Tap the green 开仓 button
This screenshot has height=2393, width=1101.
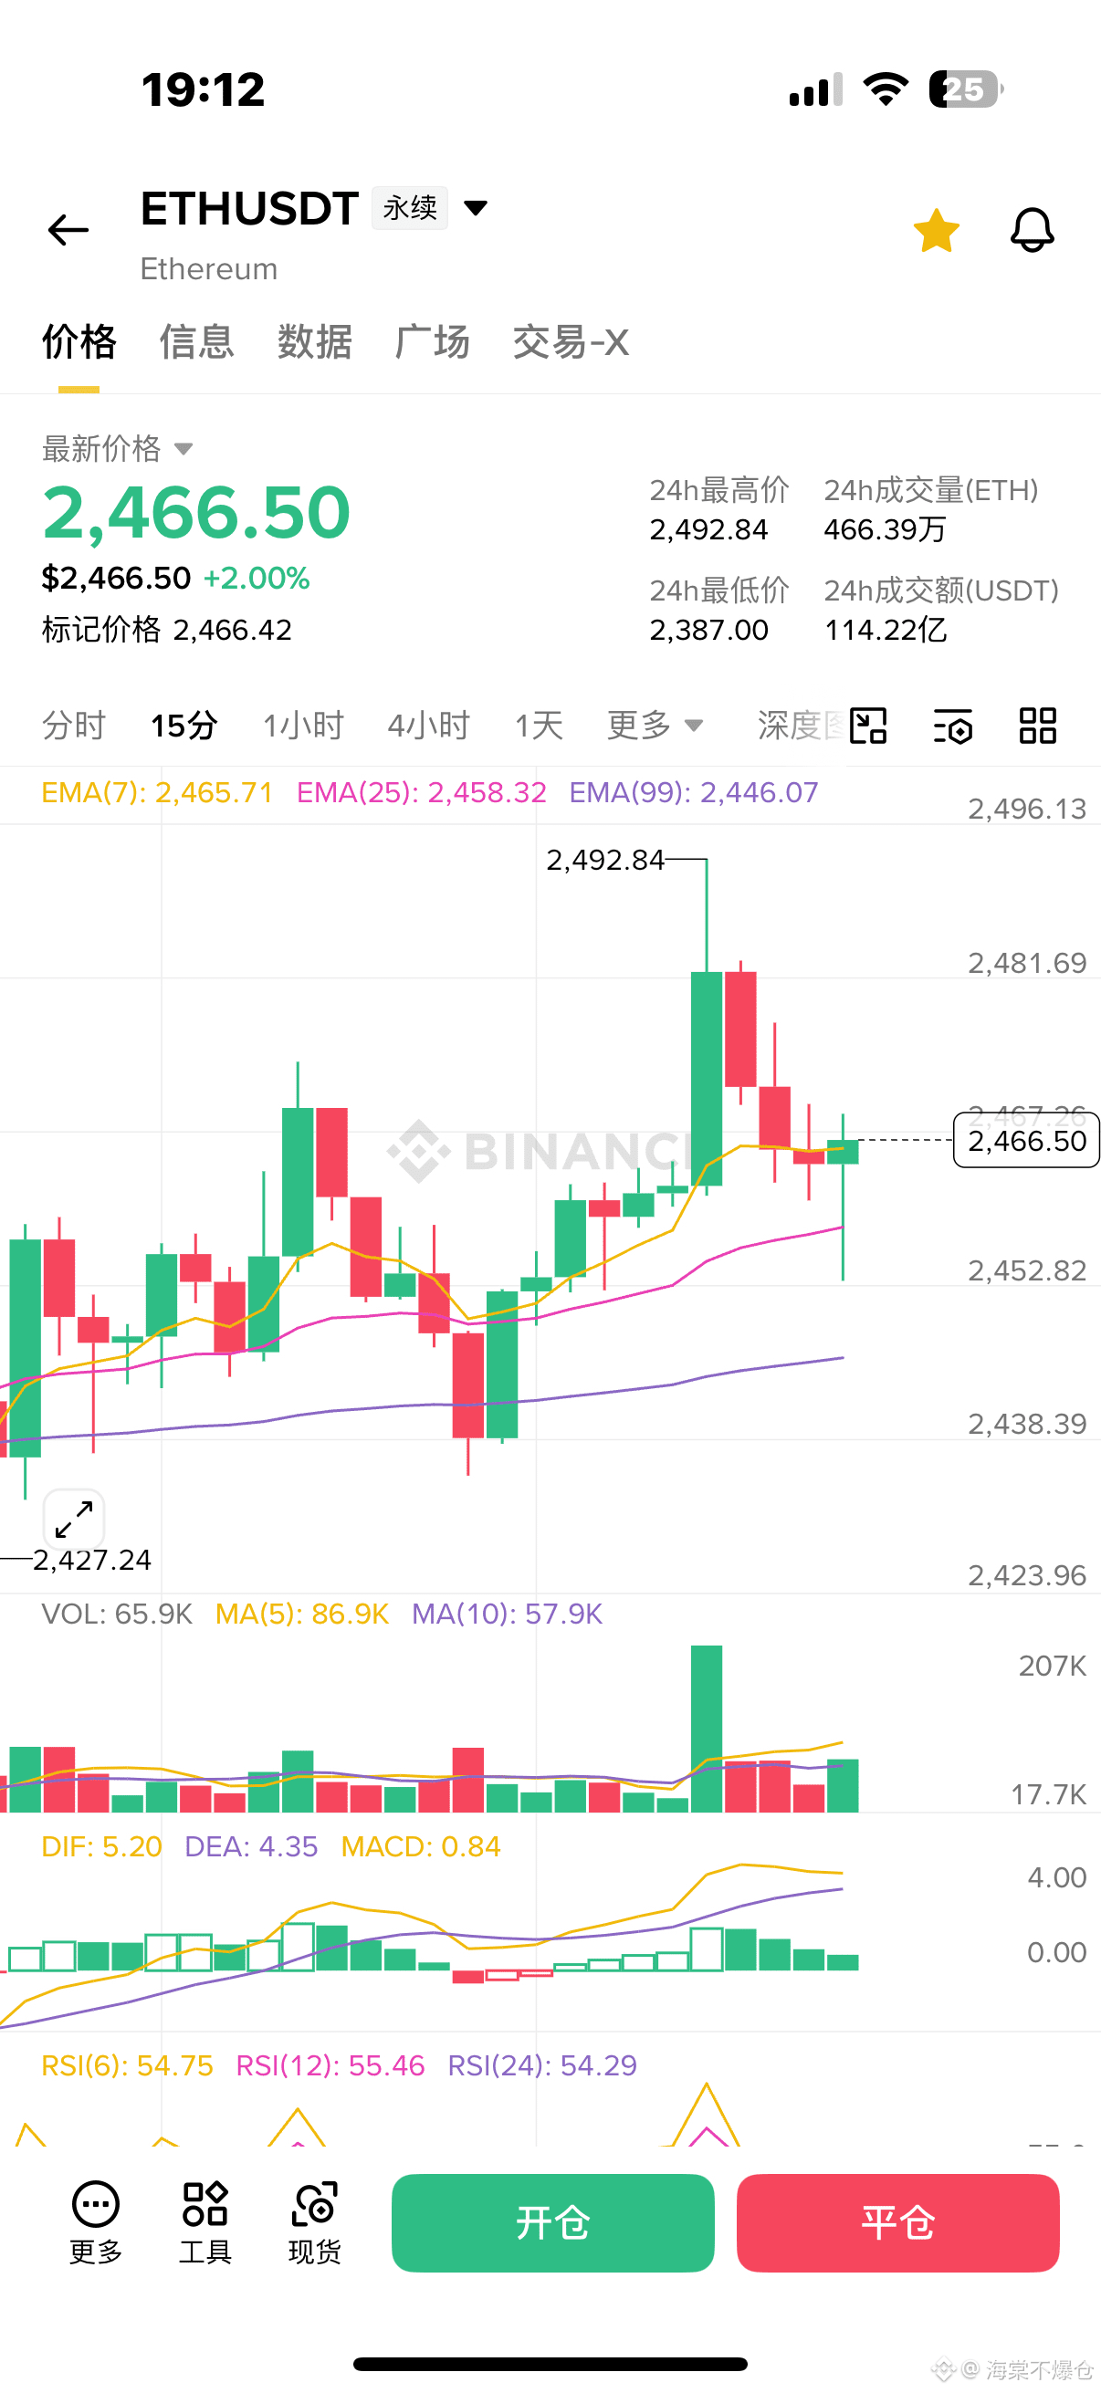point(553,2222)
